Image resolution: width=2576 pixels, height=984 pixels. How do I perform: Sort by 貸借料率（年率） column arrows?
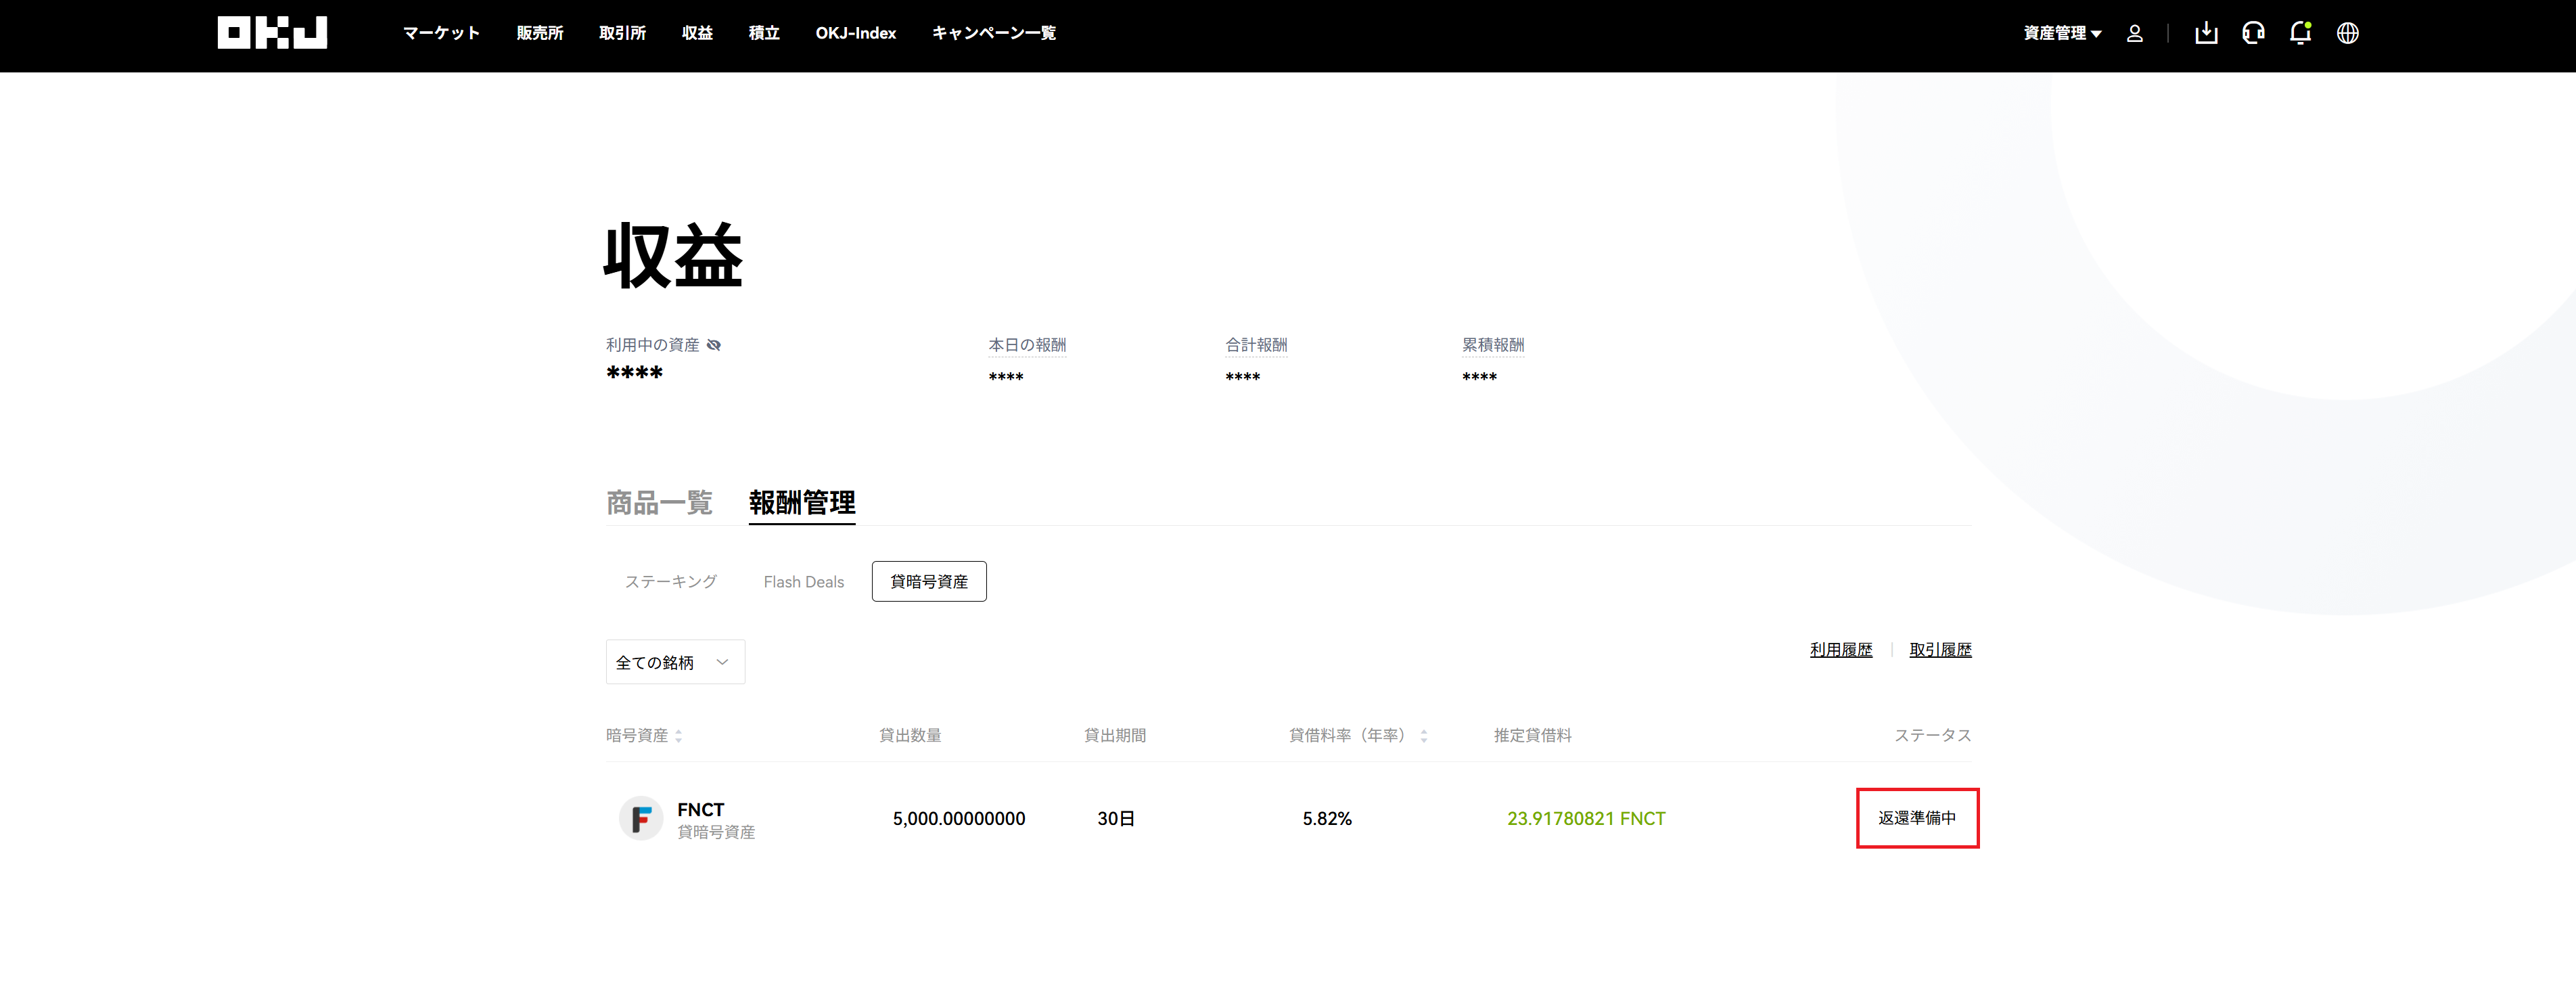click(1424, 736)
